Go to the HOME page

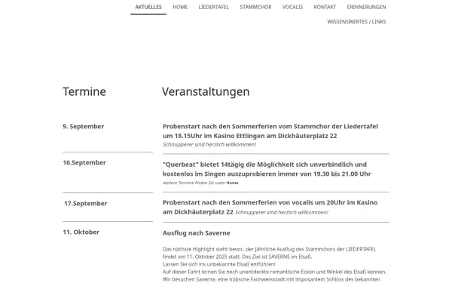pyautogui.click(x=180, y=7)
